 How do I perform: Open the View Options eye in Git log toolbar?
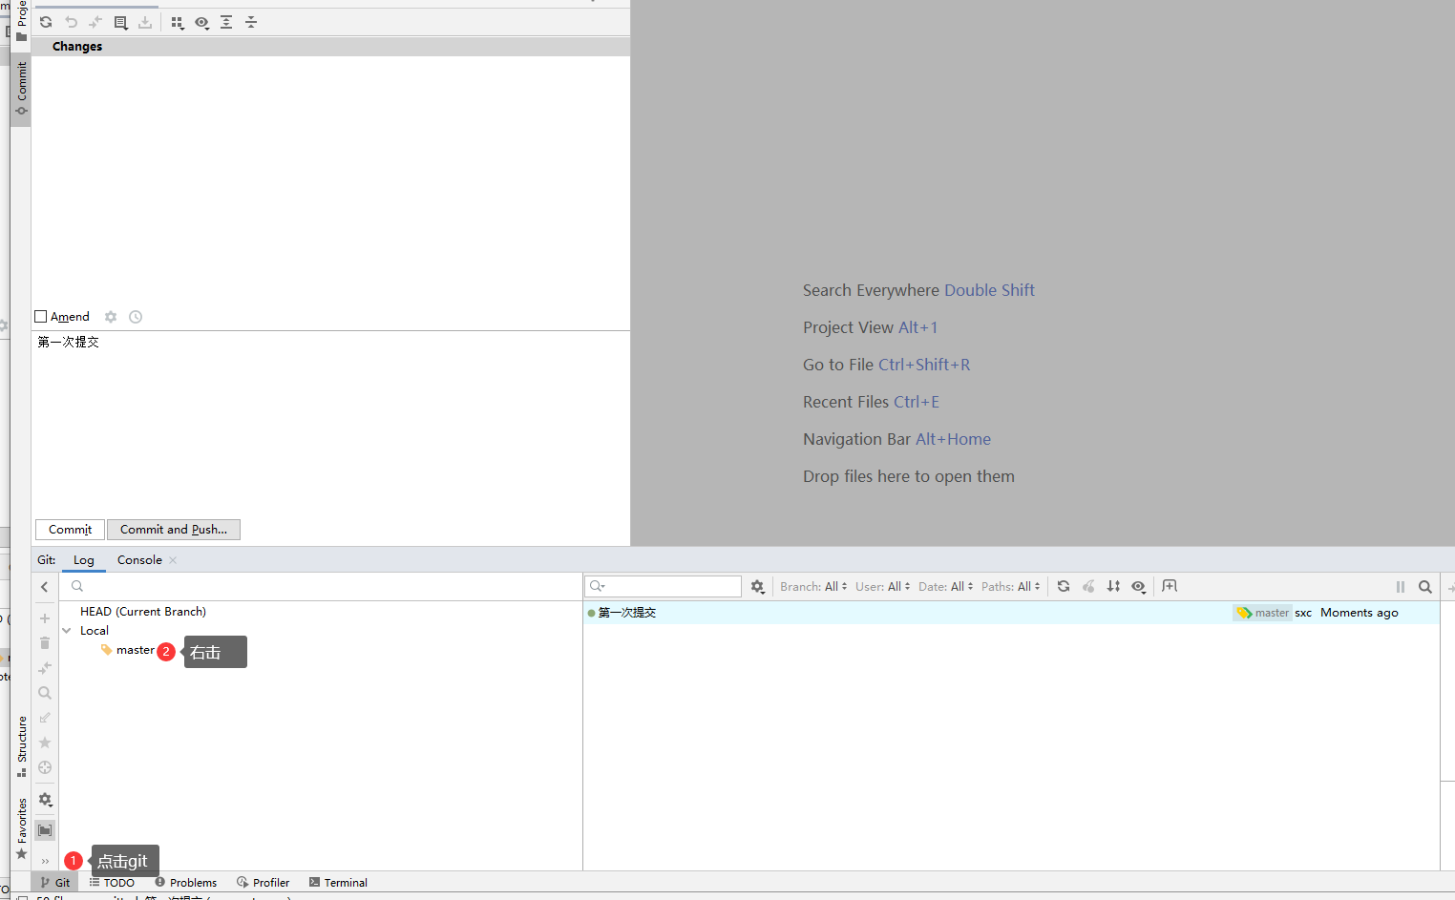point(1138,586)
